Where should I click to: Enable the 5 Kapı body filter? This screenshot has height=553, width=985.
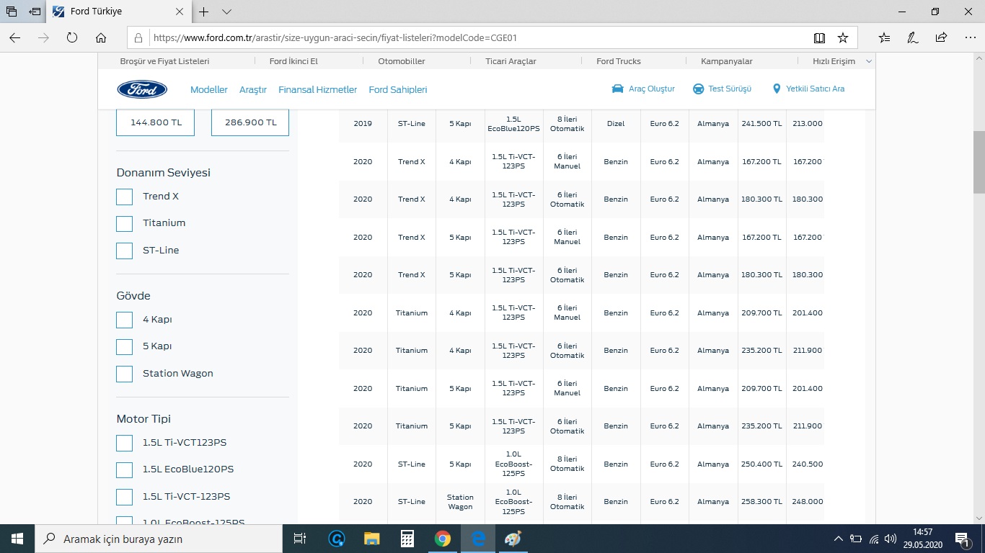[x=124, y=346]
